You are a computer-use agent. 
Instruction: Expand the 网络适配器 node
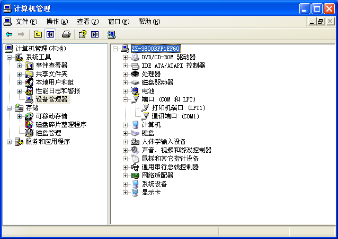click(x=125, y=176)
